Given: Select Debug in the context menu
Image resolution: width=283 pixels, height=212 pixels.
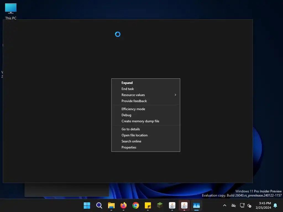Looking at the screenshot, I should (x=146, y=115).
